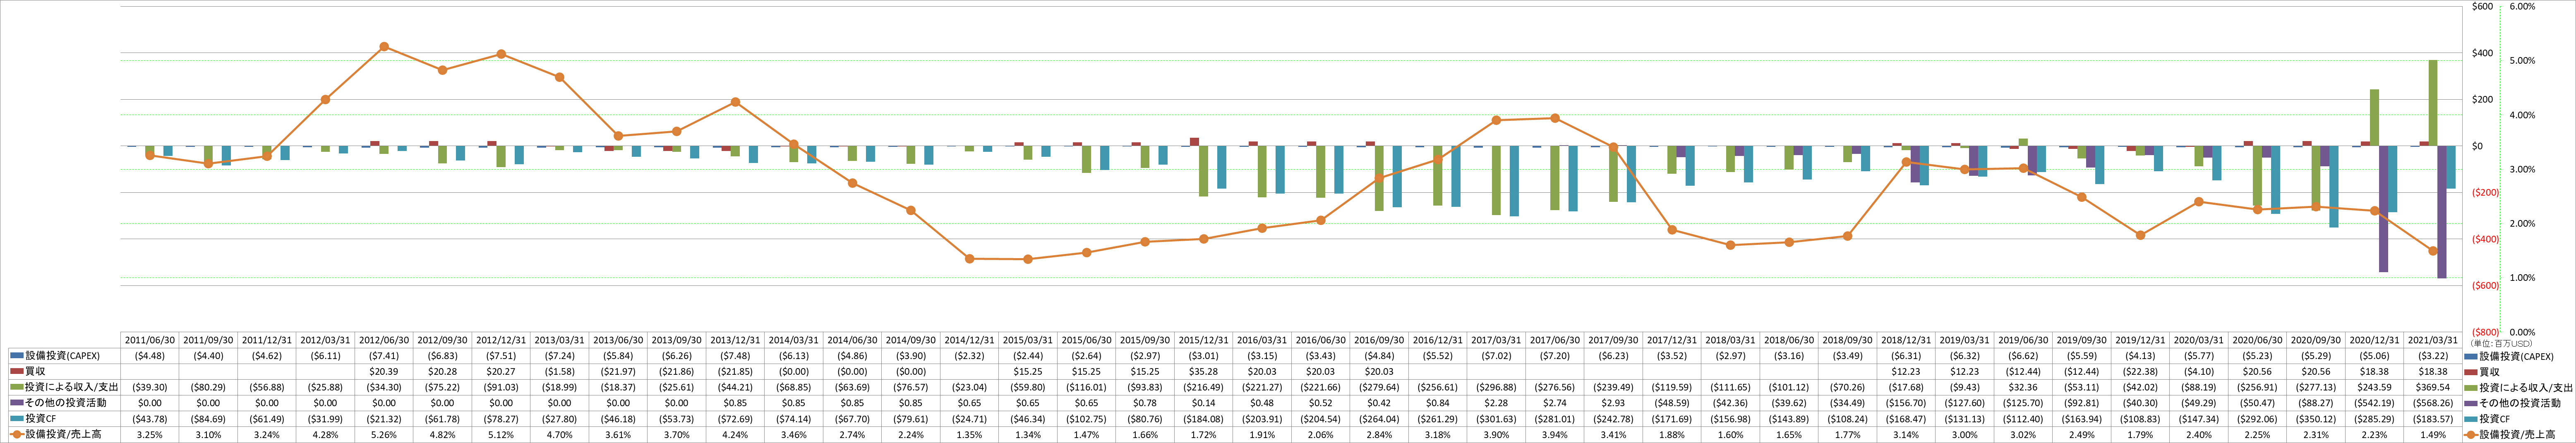Image resolution: width=2576 pixels, height=443 pixels.
Task: Click the green bar above zero for 2020/12/31
Action: click(x=2374, y=118)
